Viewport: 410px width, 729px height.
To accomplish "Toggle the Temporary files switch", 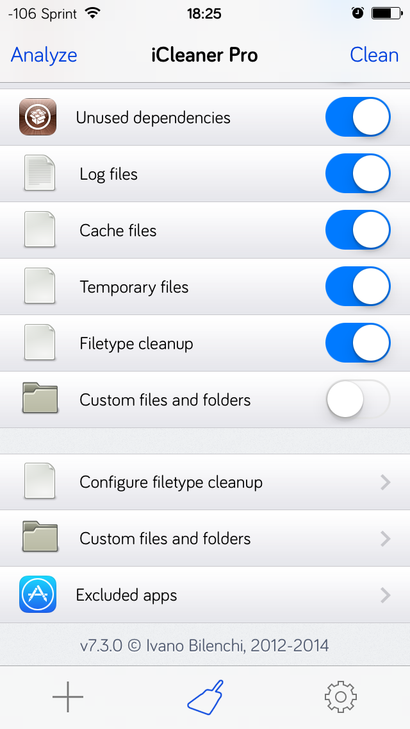I will click(358, 286).
